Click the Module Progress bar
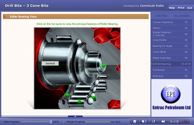The width and height of the screenshot is (194, 125). 100,122
